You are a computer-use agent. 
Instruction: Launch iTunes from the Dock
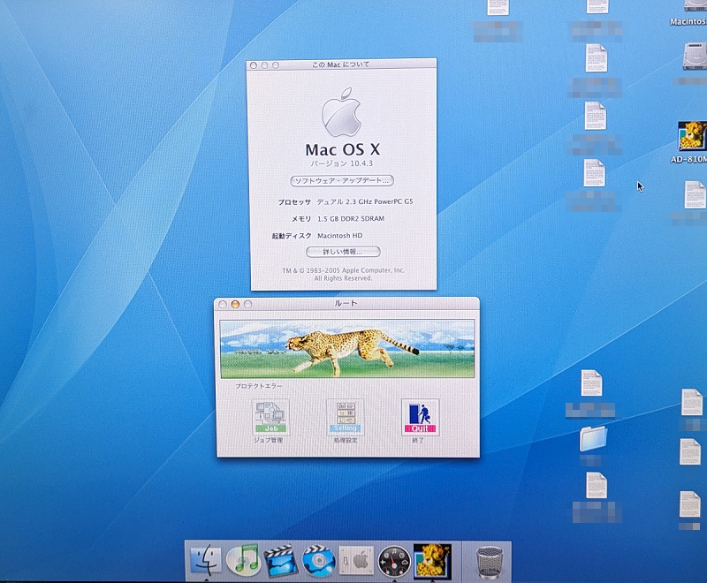coord(243,559)
